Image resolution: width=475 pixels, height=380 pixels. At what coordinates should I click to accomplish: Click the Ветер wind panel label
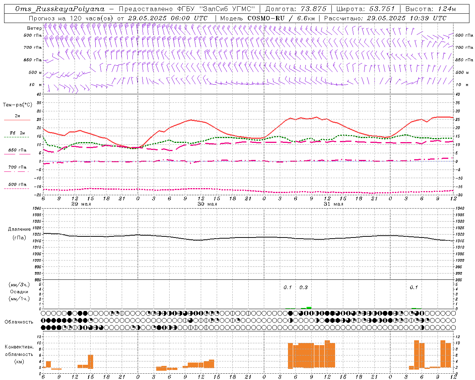[34, 28]
